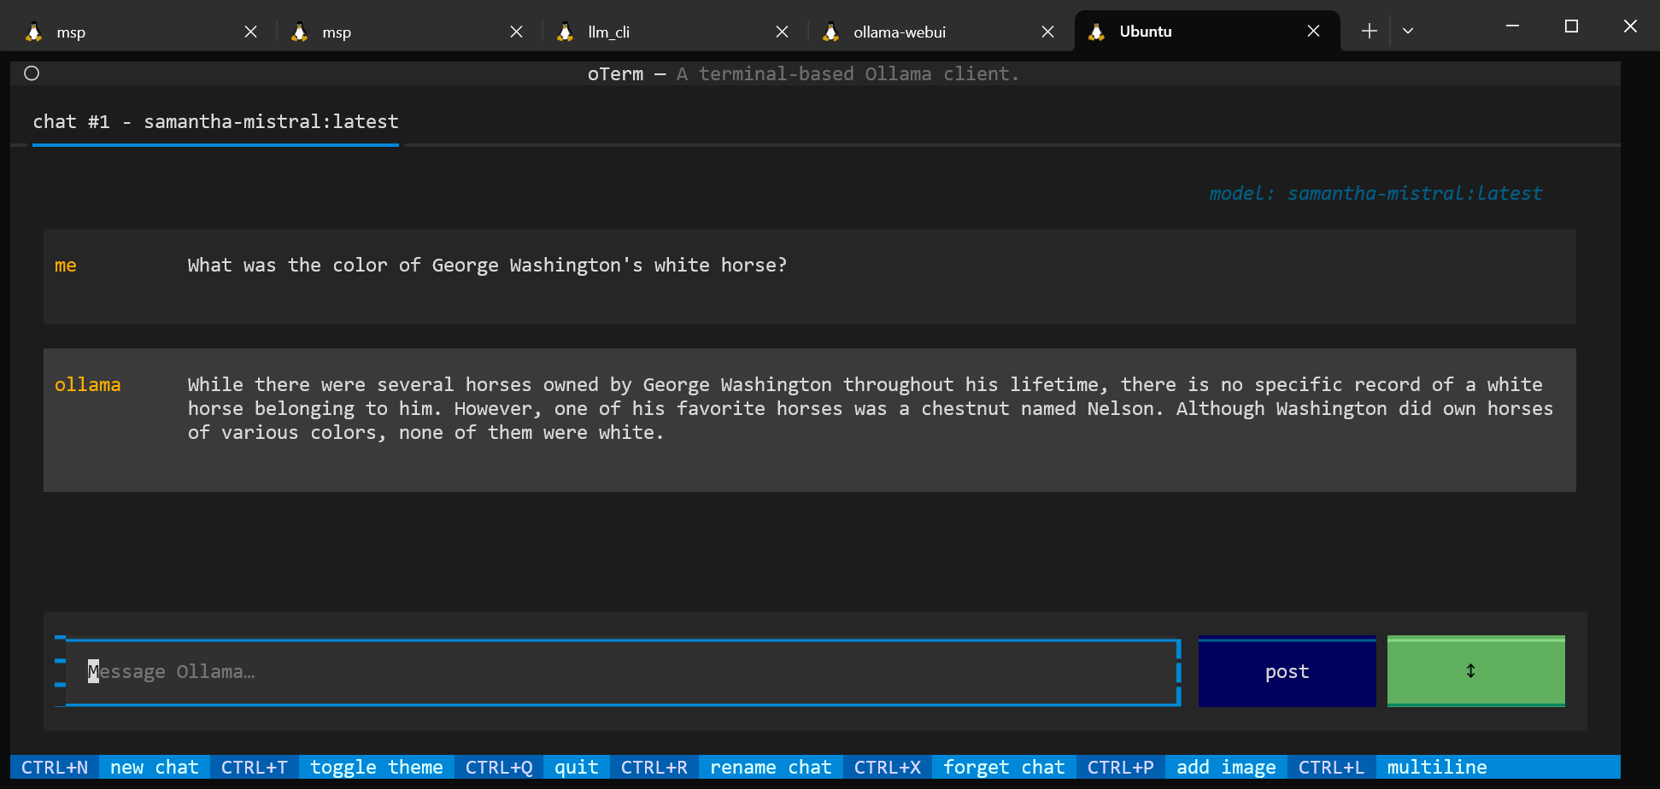The image size is (1660, 789).
Task: Click the oTerm circle icon in header
Action: [32, 73]
